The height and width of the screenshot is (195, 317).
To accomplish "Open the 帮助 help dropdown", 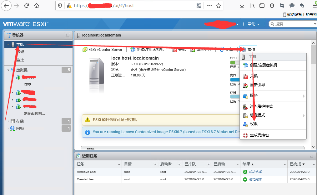I will pos(254,24).
